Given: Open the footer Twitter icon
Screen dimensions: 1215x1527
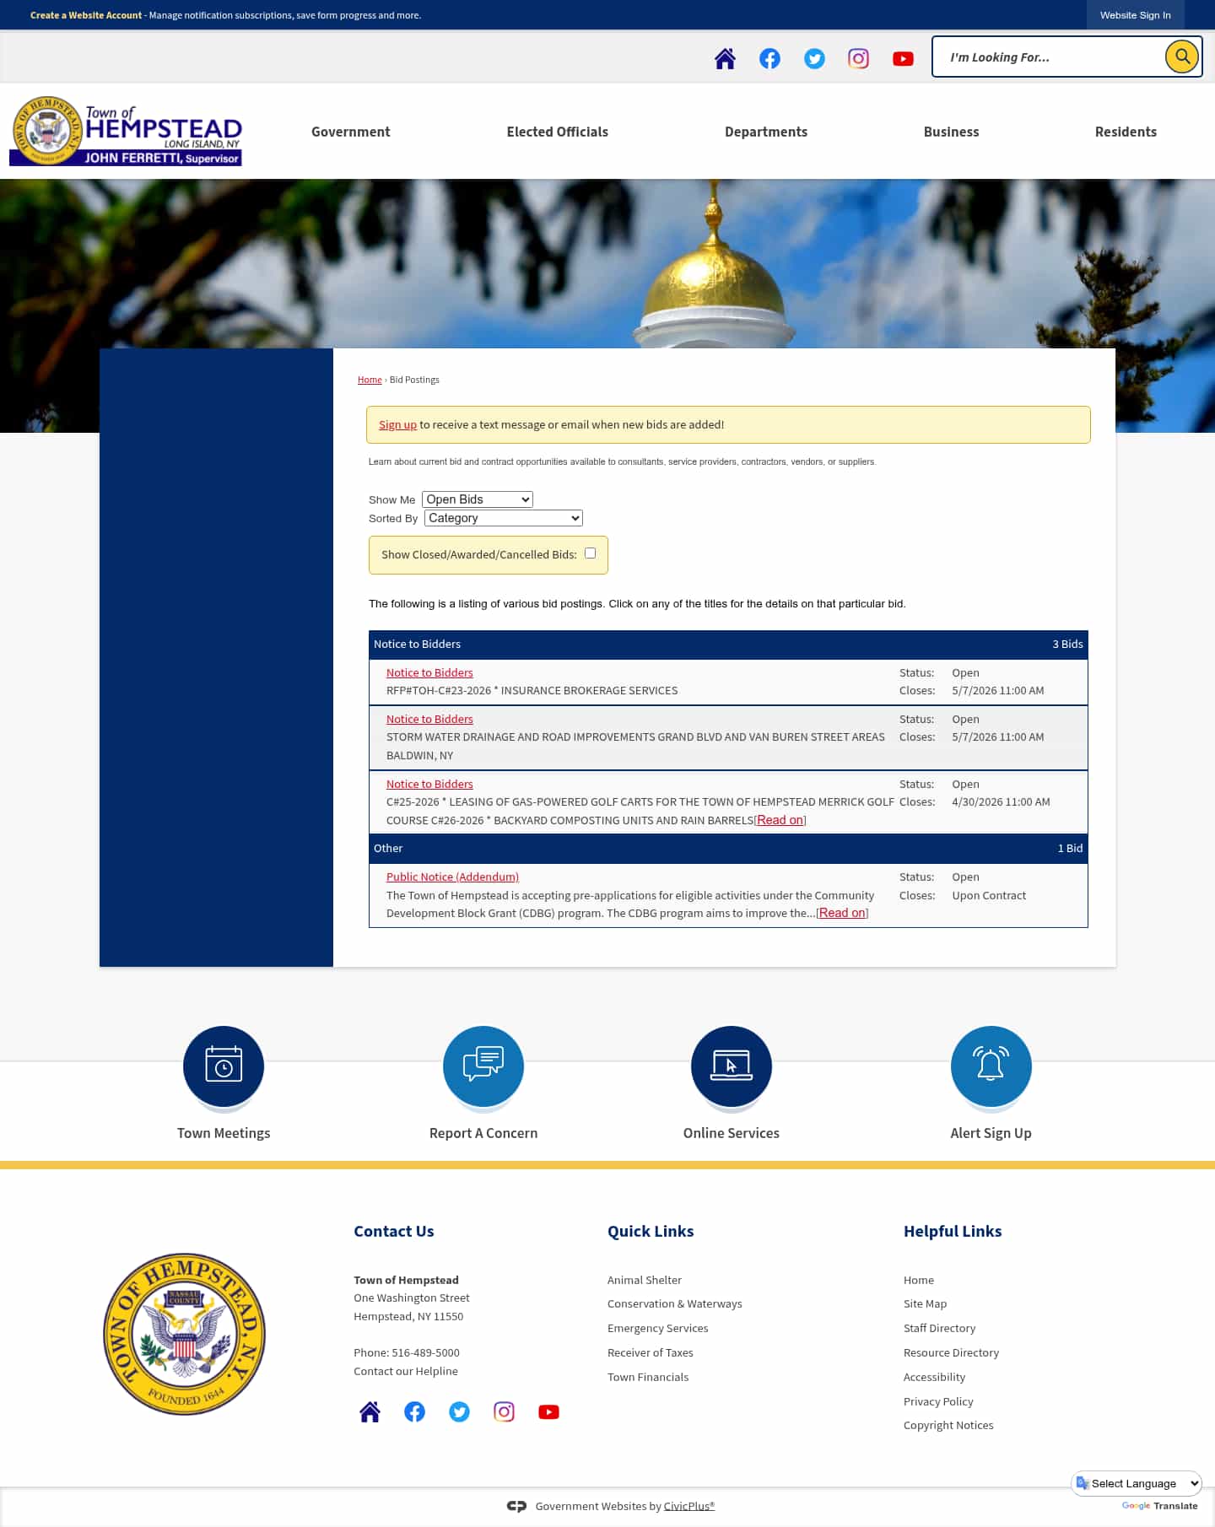Looking at the screenshot, I should pos(459,1411).
